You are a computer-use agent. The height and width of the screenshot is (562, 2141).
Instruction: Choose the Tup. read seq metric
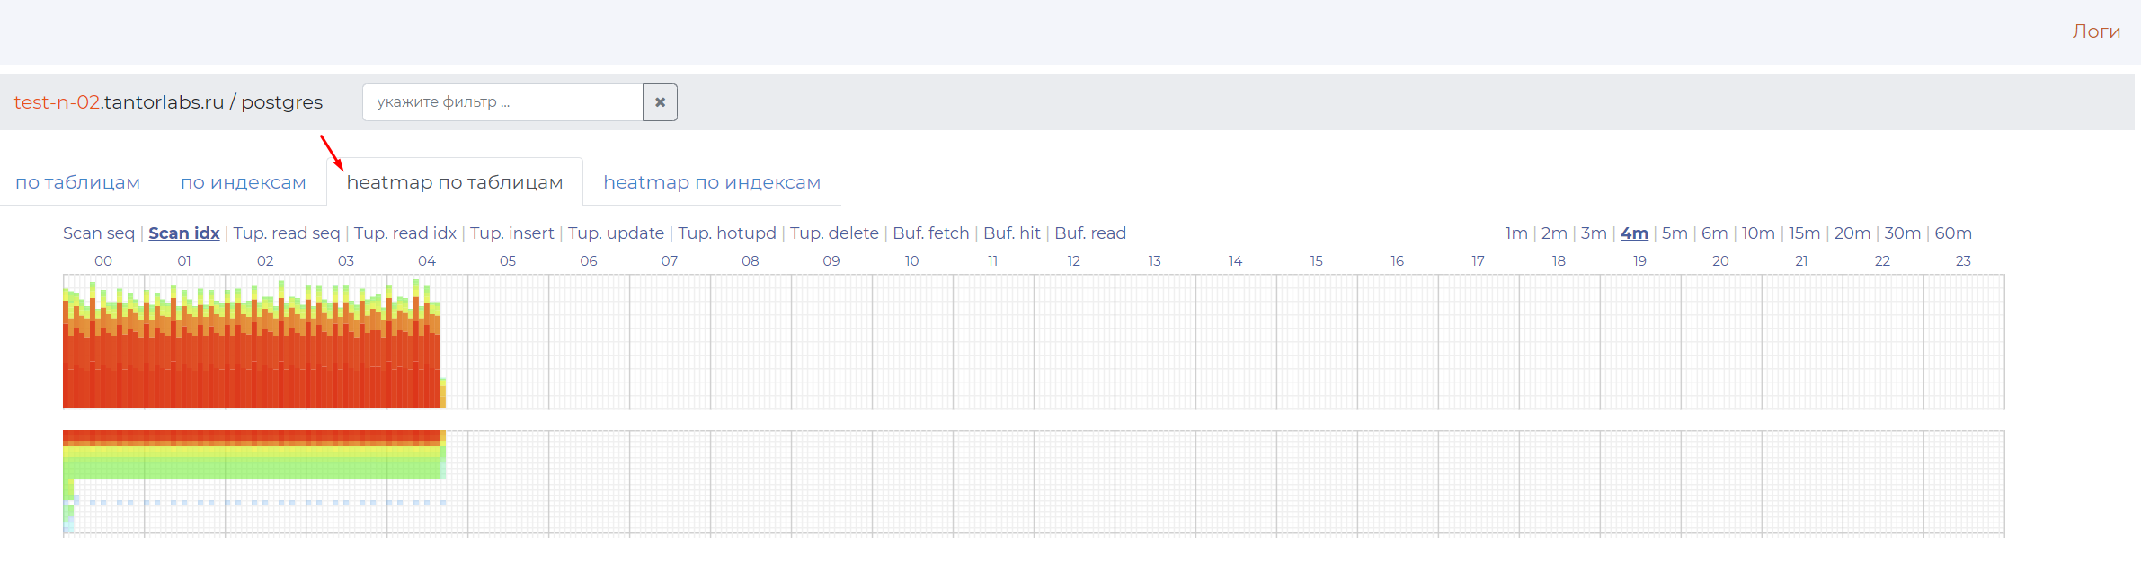click(x=287, y=233)
